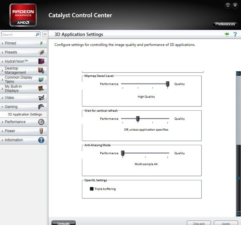Expand the Performance section chevron
Viewport: 241px width, 225px height.
(x=2, y=122)
